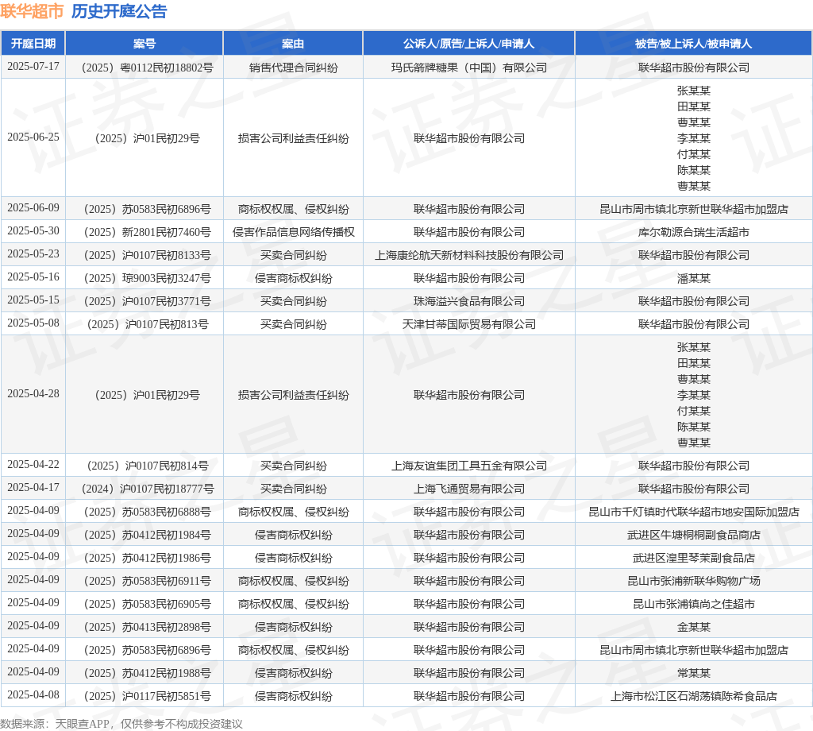Select date cell 2025-06-09
The image size is (813, 731).
33,208
